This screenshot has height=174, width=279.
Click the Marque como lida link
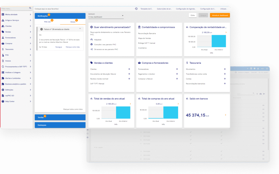[71, 47]
